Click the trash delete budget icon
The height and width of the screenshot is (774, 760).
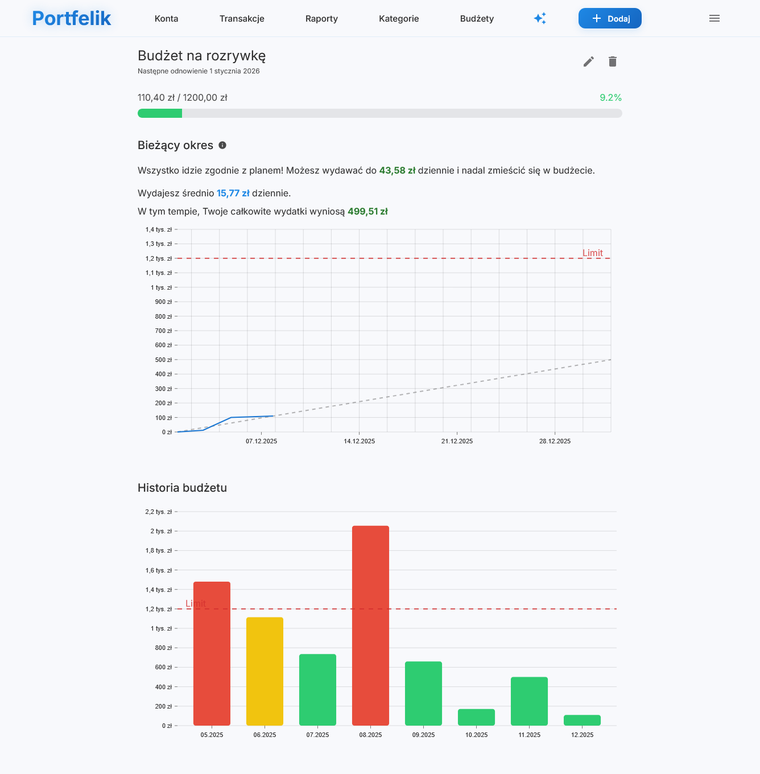(x=613, y=61)
